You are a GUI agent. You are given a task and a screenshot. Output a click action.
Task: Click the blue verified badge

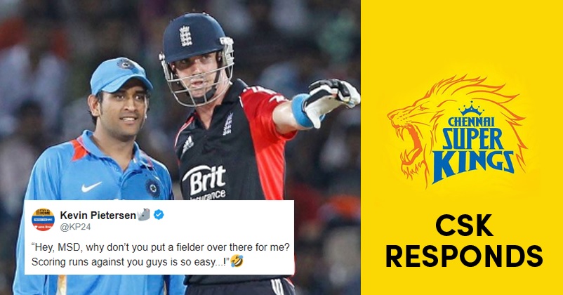coord(159,215)
